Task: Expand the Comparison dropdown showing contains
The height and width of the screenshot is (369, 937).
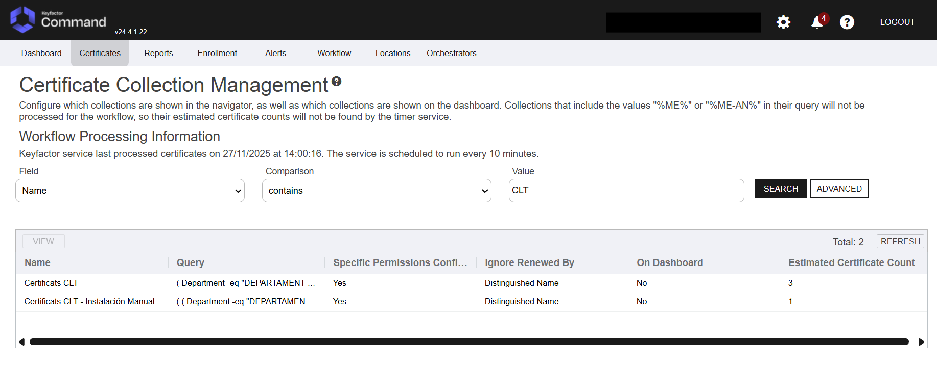Action: coord(377,191)
